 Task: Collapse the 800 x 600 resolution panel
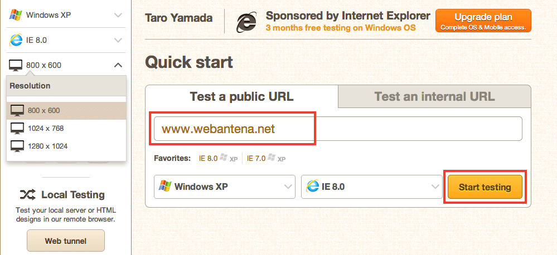click(x=118, y=65)
